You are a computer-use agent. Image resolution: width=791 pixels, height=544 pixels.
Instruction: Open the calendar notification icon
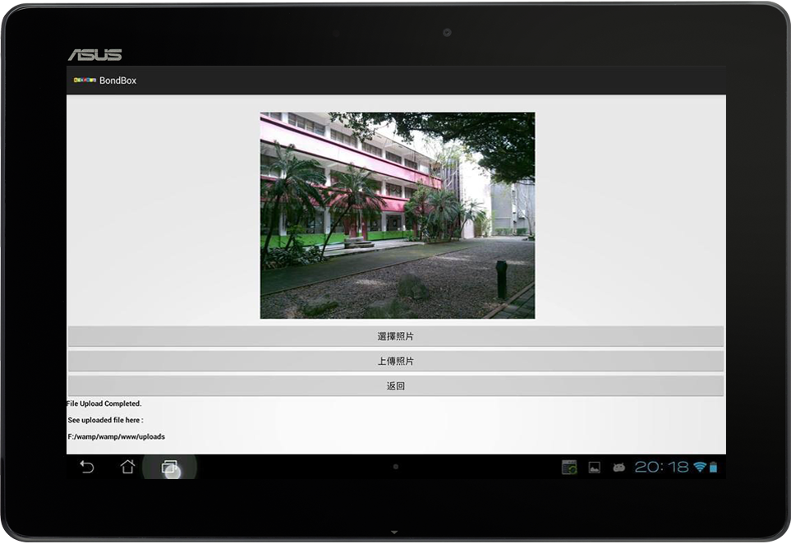[x=569, y=467]
